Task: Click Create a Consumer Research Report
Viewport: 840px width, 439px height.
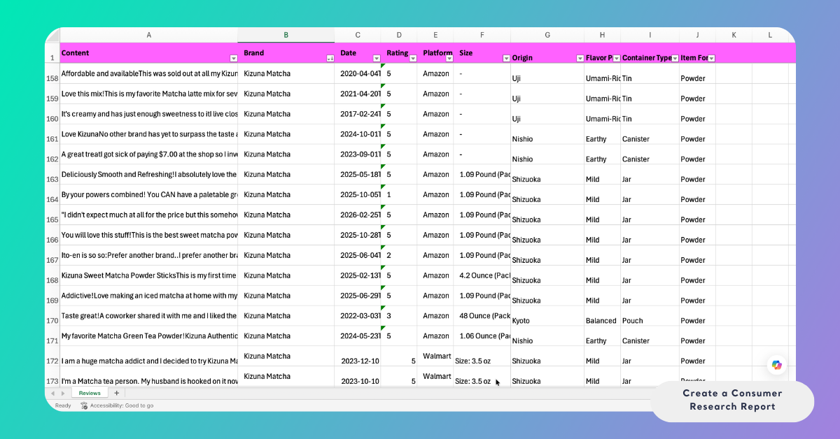Action: tap(732, 400)
